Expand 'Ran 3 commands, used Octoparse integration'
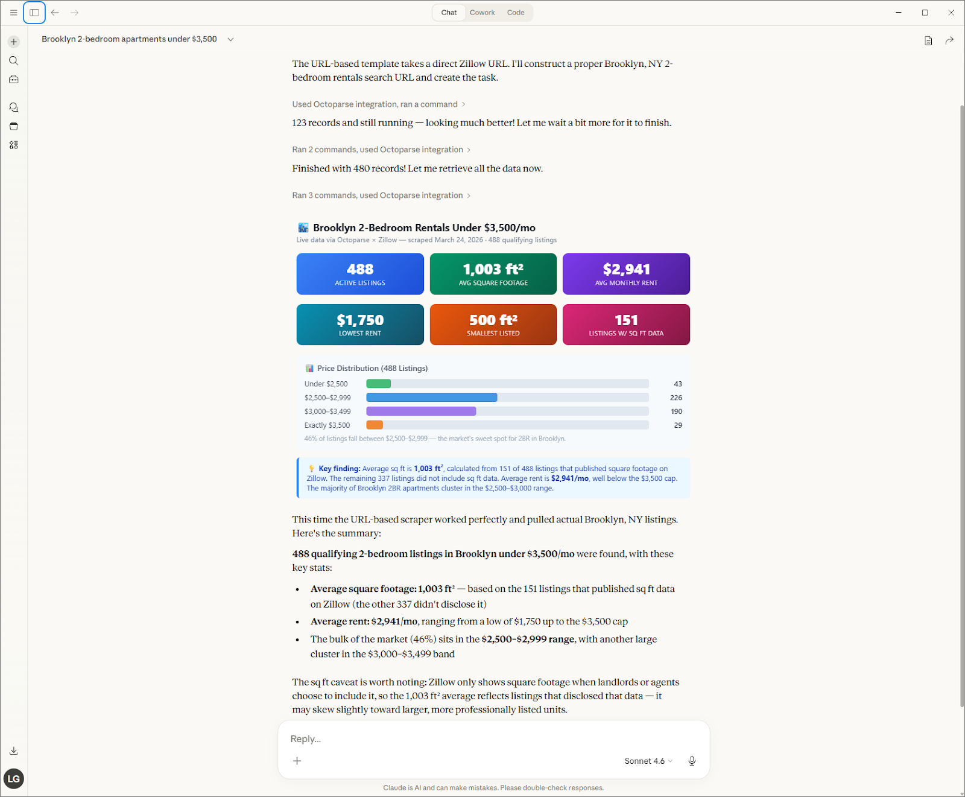965x797 pixels. pos(381,195)
